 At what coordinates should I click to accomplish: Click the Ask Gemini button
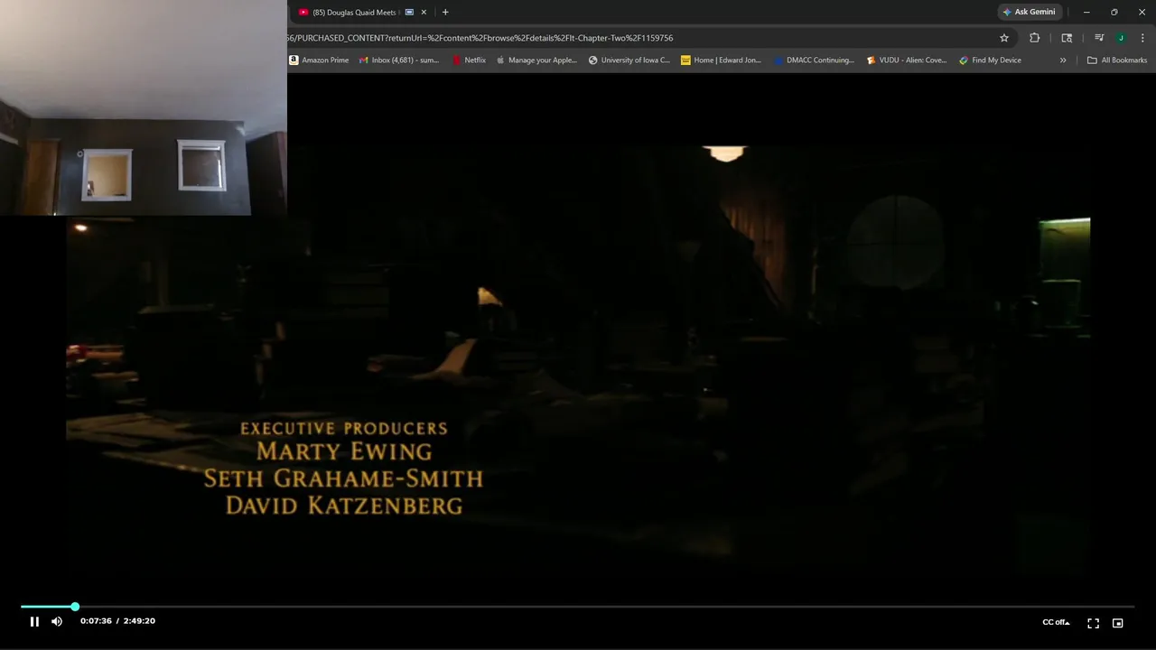pyautogui.click(x=1029, y=12)
